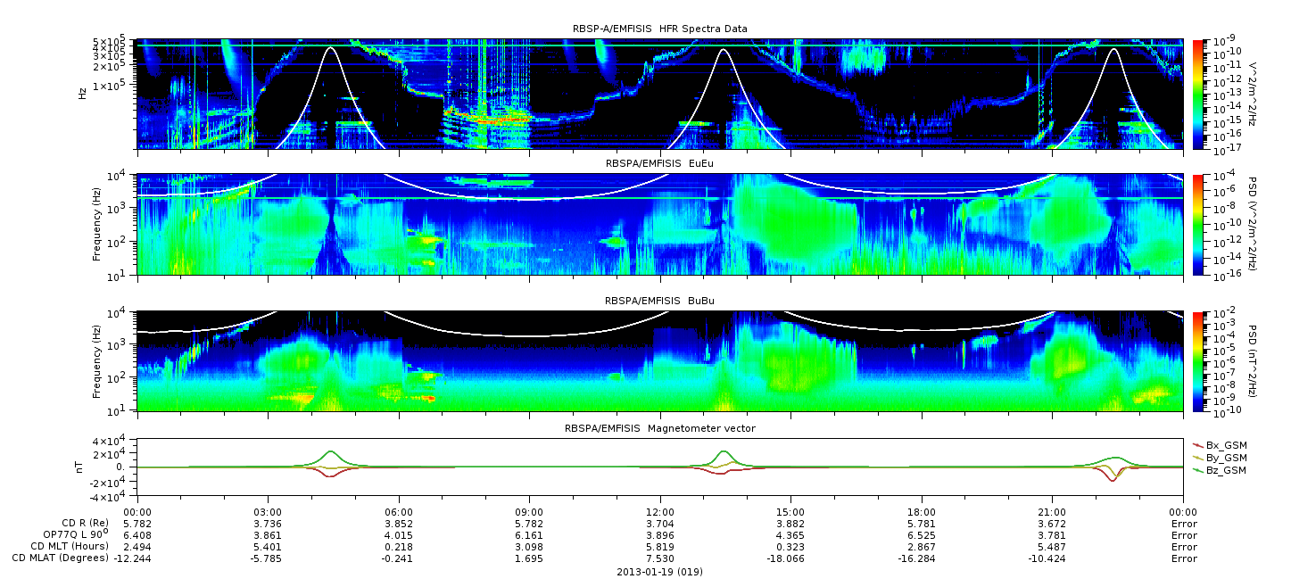Click the 09:00 time tick label
Image resolution: width=1291 pixels, height=587 pixels.
[x=529, y=511]
